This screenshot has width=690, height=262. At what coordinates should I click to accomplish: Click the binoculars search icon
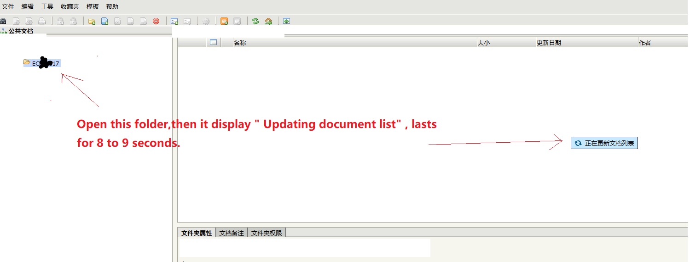[x=3, y=21]
